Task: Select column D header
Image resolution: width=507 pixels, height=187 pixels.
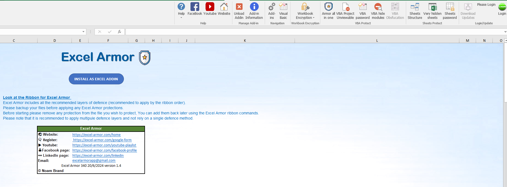Action: coord(55,41)
